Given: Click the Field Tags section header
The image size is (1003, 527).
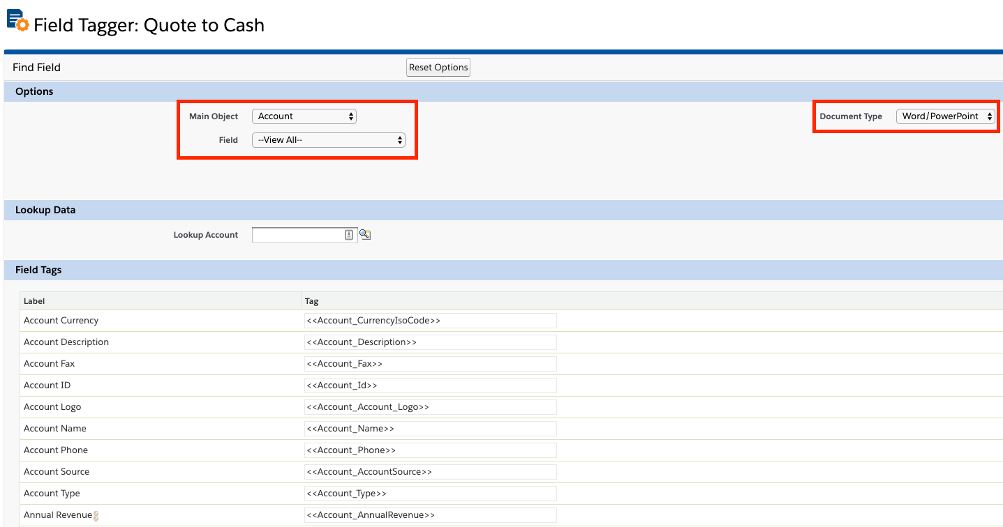Looking at the screenshot, I should pos(38,270).
